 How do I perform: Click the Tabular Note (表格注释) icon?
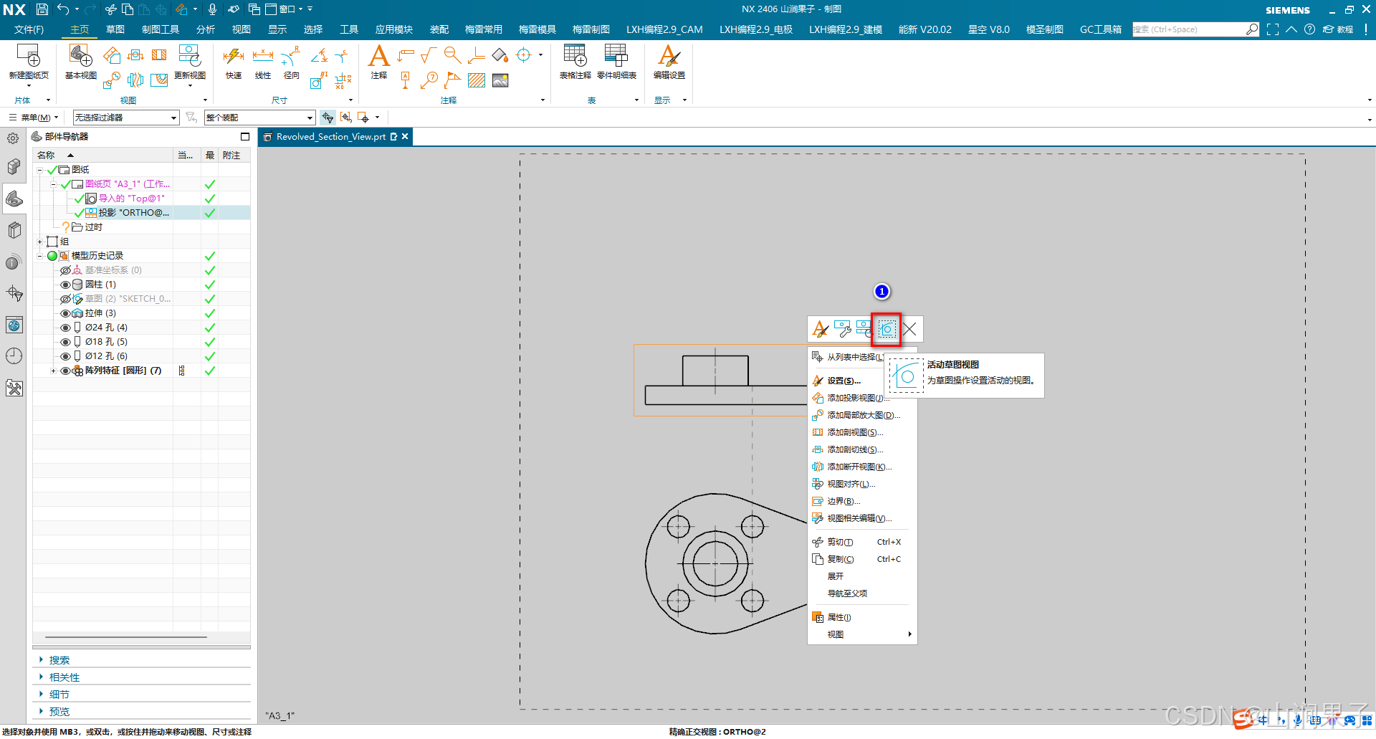tap(575, 56)
